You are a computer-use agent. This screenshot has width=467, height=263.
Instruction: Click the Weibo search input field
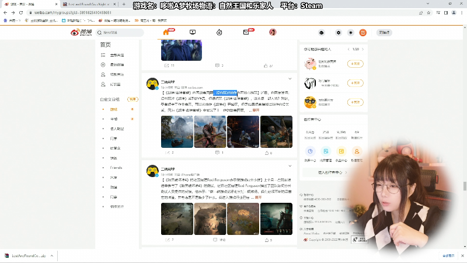(x=120, y=33)
